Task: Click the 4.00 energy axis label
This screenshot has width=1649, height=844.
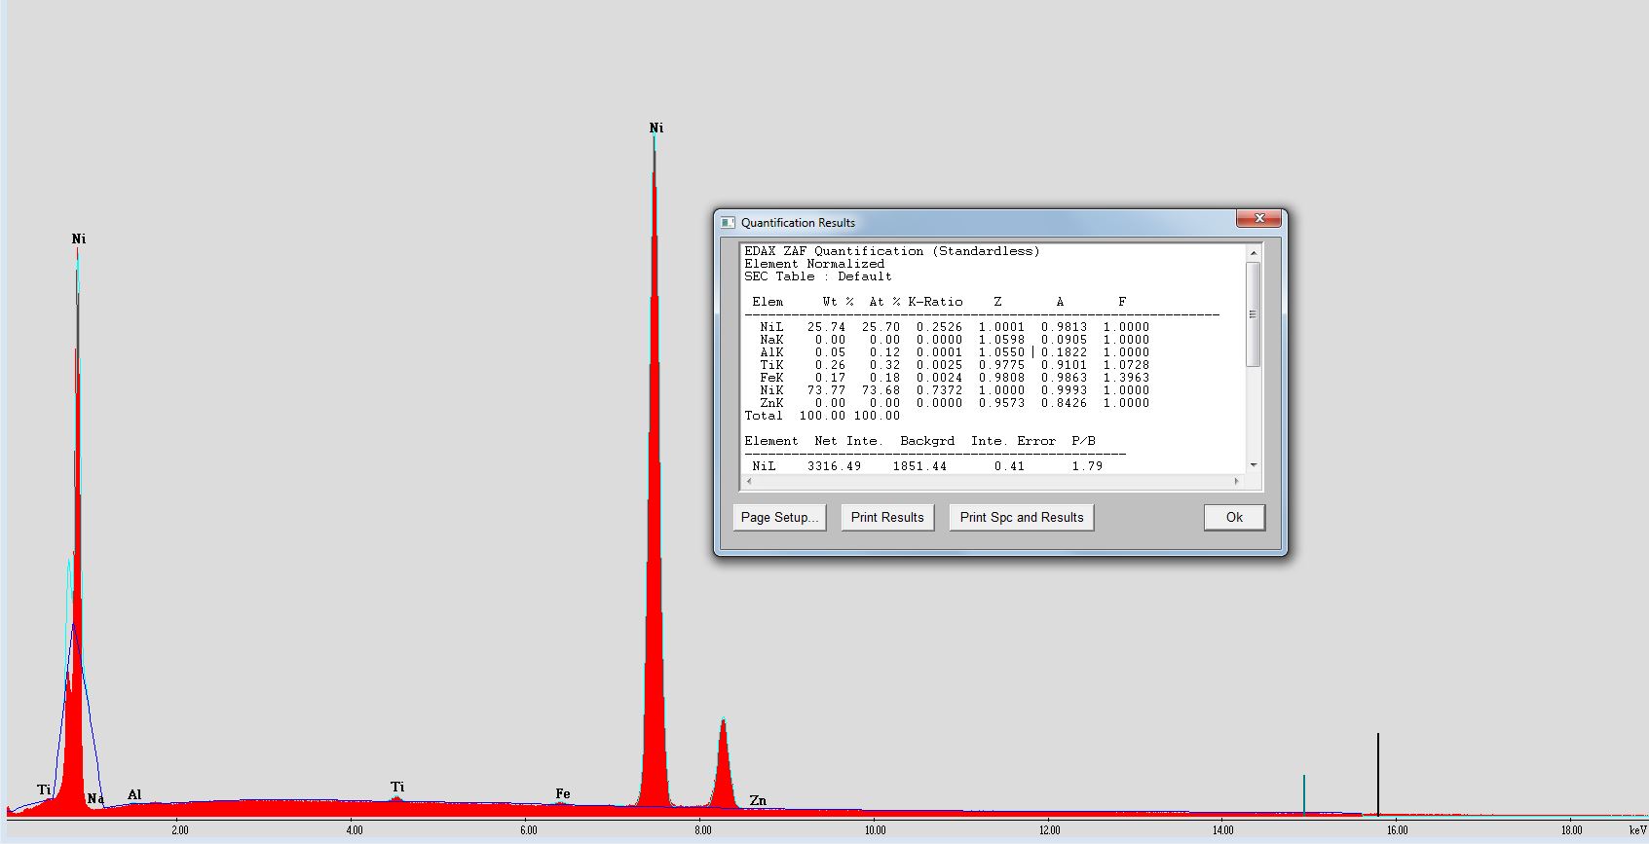Action: tap(355, 830)
